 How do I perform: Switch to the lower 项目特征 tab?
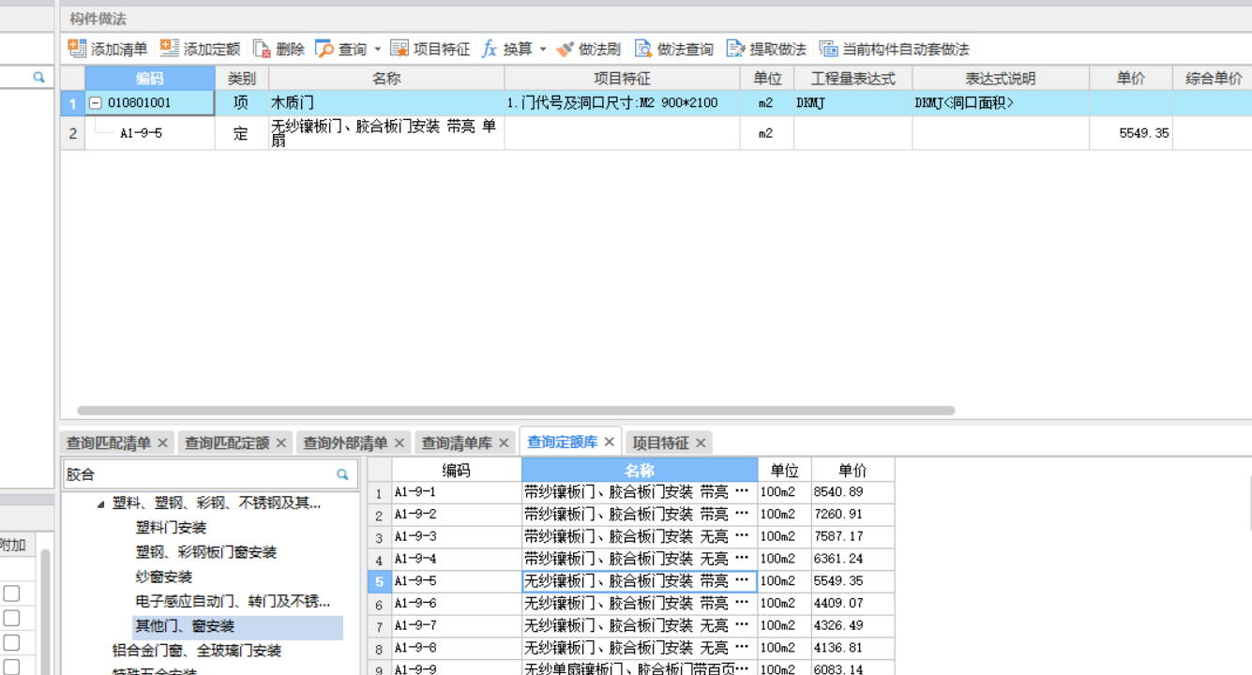click(x=661, y=442)
